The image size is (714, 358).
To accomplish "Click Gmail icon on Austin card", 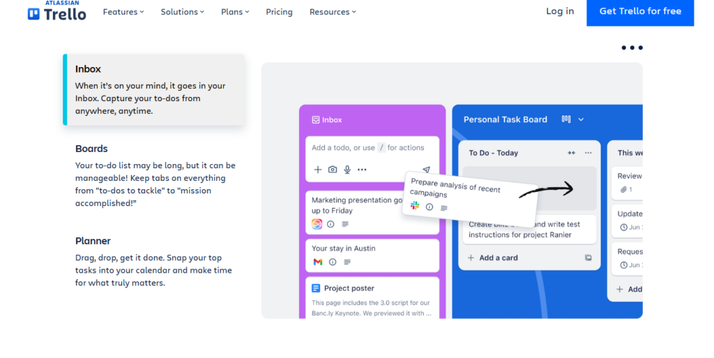I will (x=318, y=262).
